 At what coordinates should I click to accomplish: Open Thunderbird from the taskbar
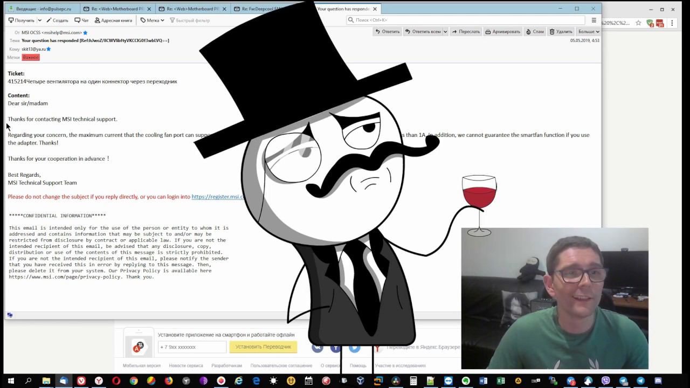[x=64, y=381]
